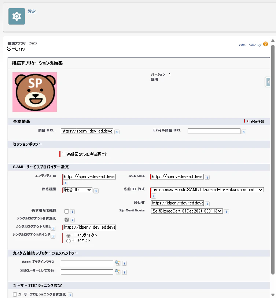The width and height of the screenshot is (276, 298).
Task: Open lookup icon for 別のユーザーとして実行
Action: coord(118,272)
